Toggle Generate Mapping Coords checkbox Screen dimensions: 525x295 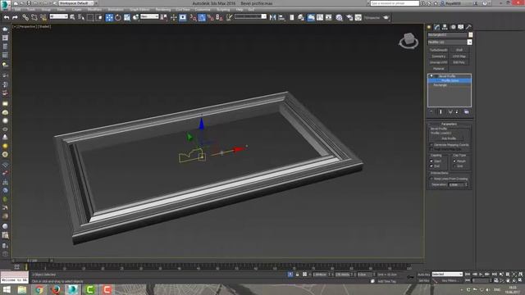[x=431, y=145]
